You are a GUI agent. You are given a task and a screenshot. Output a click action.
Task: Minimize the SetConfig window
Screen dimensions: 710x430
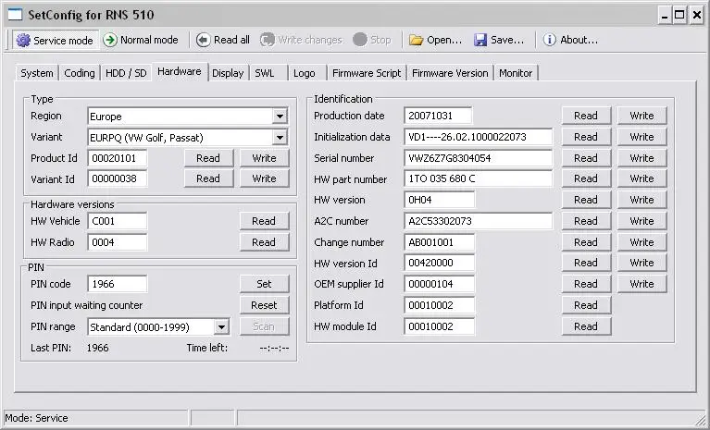click(665, 16)
